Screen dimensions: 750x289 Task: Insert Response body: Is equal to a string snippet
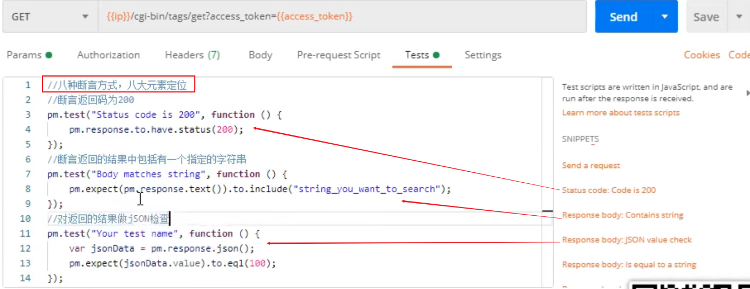[629, 264]
